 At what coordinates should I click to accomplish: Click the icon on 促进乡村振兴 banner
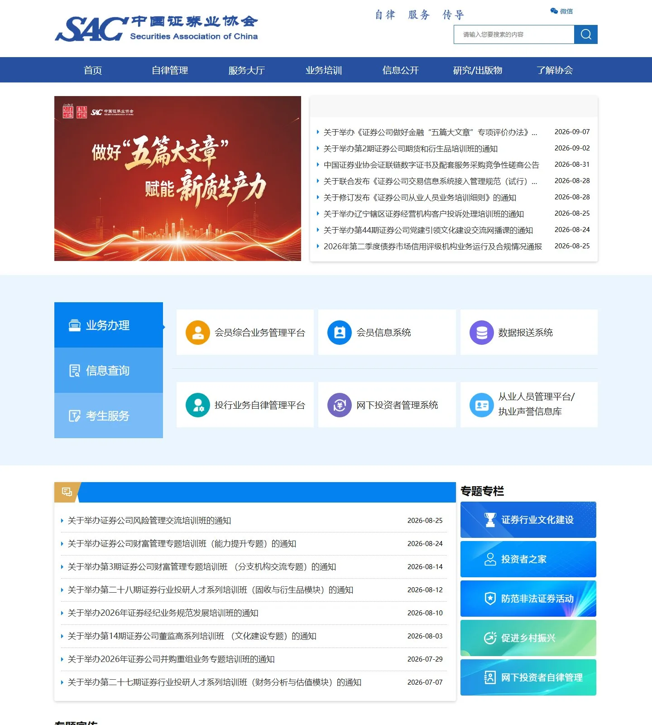490,638
